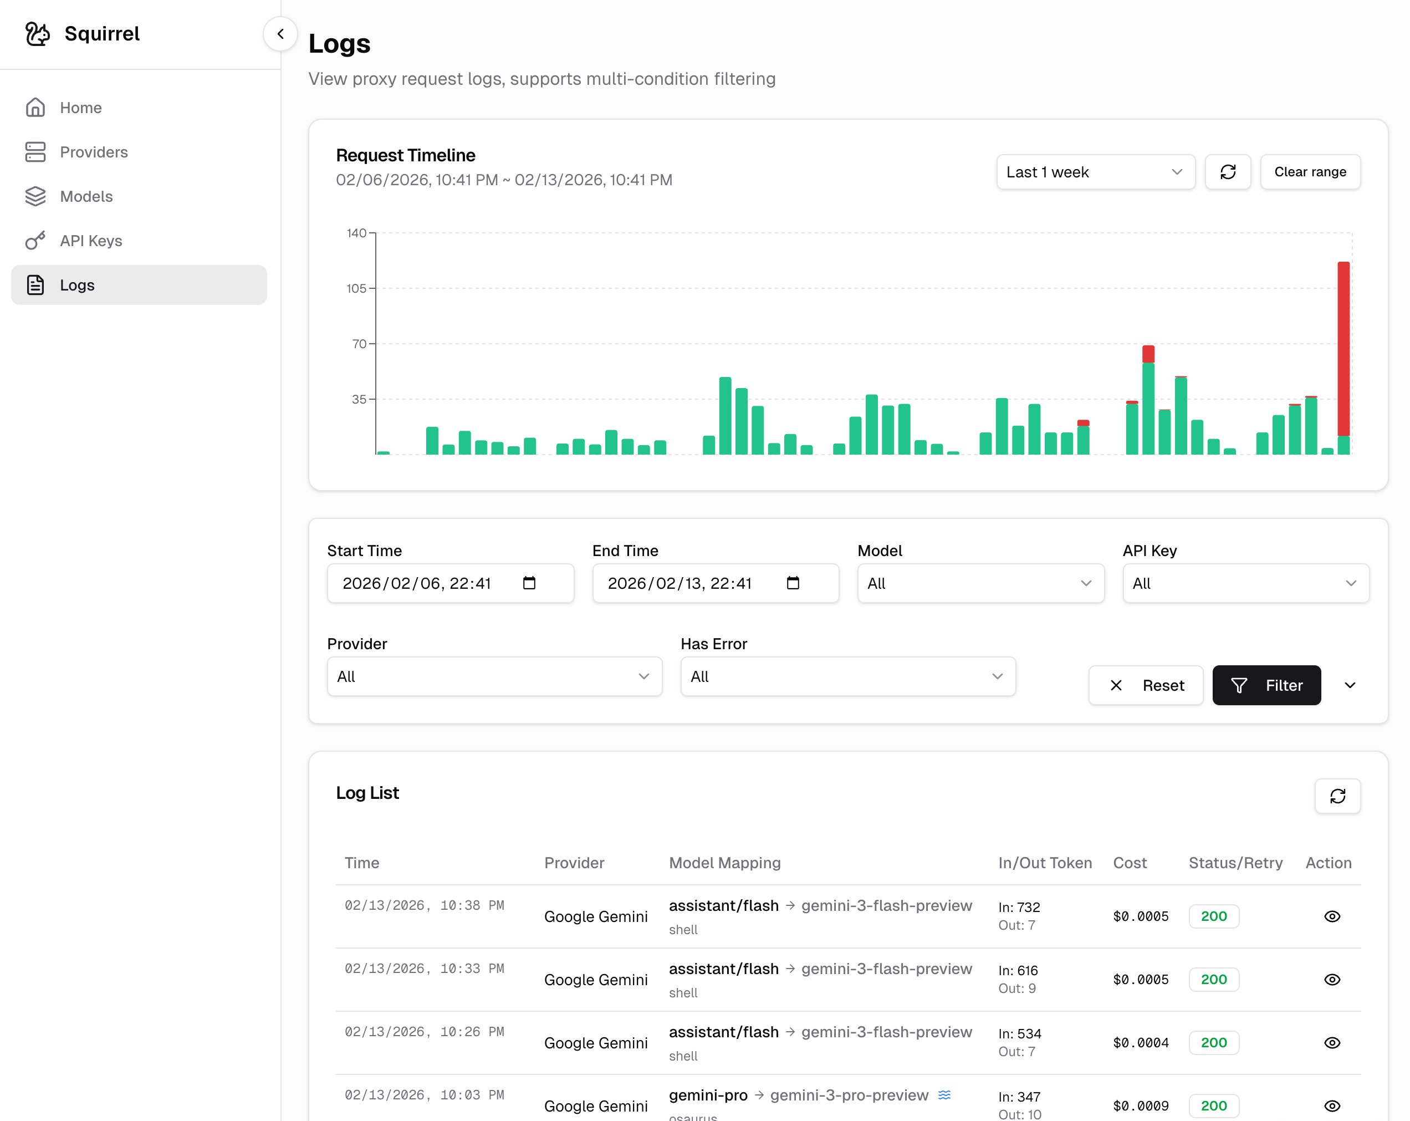
Task: Select the Models sidebar icon
Action: tap(36, 196)
